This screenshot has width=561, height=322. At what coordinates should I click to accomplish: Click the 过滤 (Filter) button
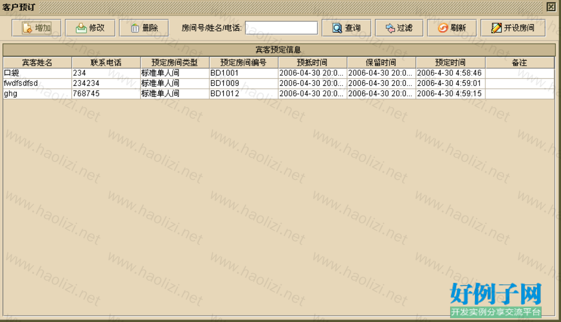[x=399, y=28]
